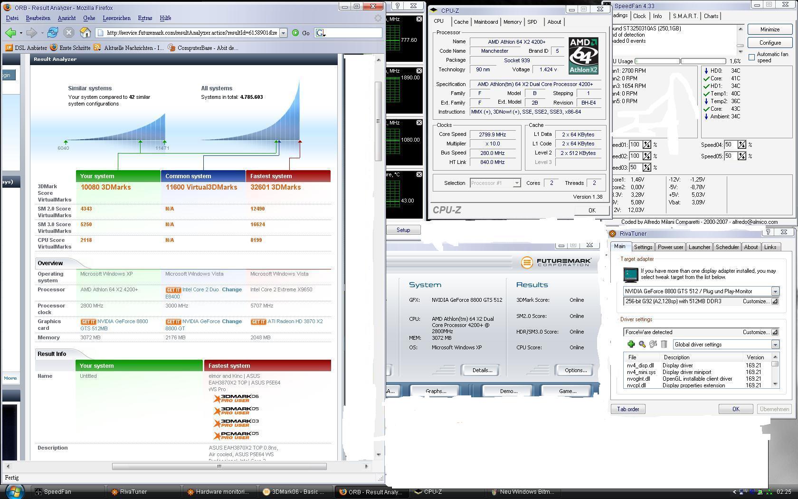Open the address bar history dropdown in Firefox
Screen dimensions: 798x499
(283, 33)
